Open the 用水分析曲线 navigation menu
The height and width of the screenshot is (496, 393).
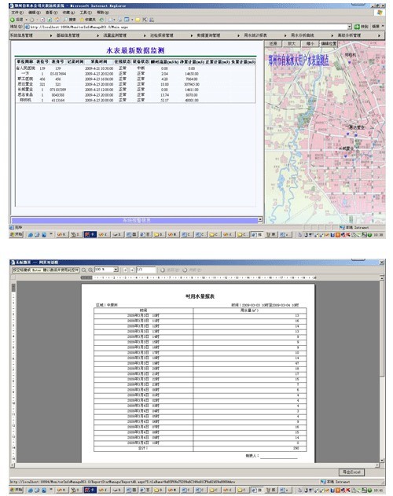tap(303, 35)
